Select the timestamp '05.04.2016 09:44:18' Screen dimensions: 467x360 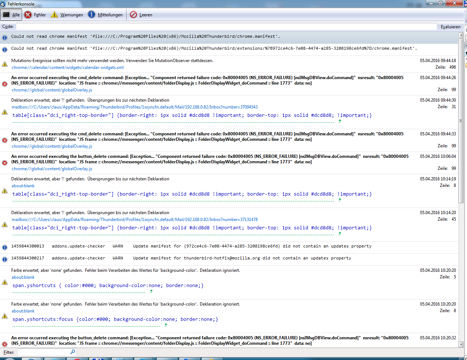pyautogui.click(x=438, y=61)
